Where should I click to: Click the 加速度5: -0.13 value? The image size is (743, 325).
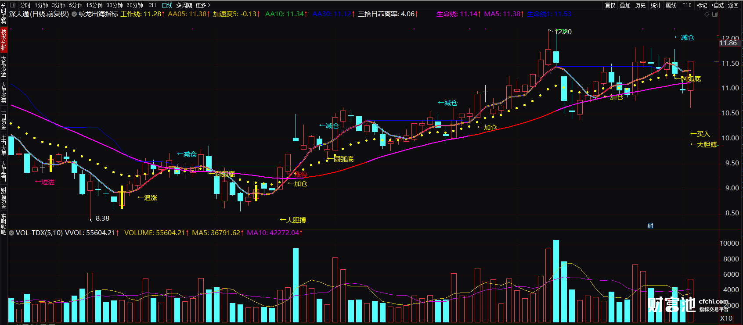pos(237,14)
